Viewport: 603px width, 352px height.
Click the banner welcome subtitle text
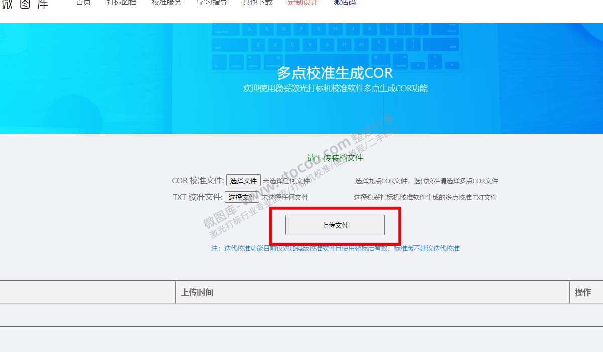pyautogui.click(x=336, y=89)
